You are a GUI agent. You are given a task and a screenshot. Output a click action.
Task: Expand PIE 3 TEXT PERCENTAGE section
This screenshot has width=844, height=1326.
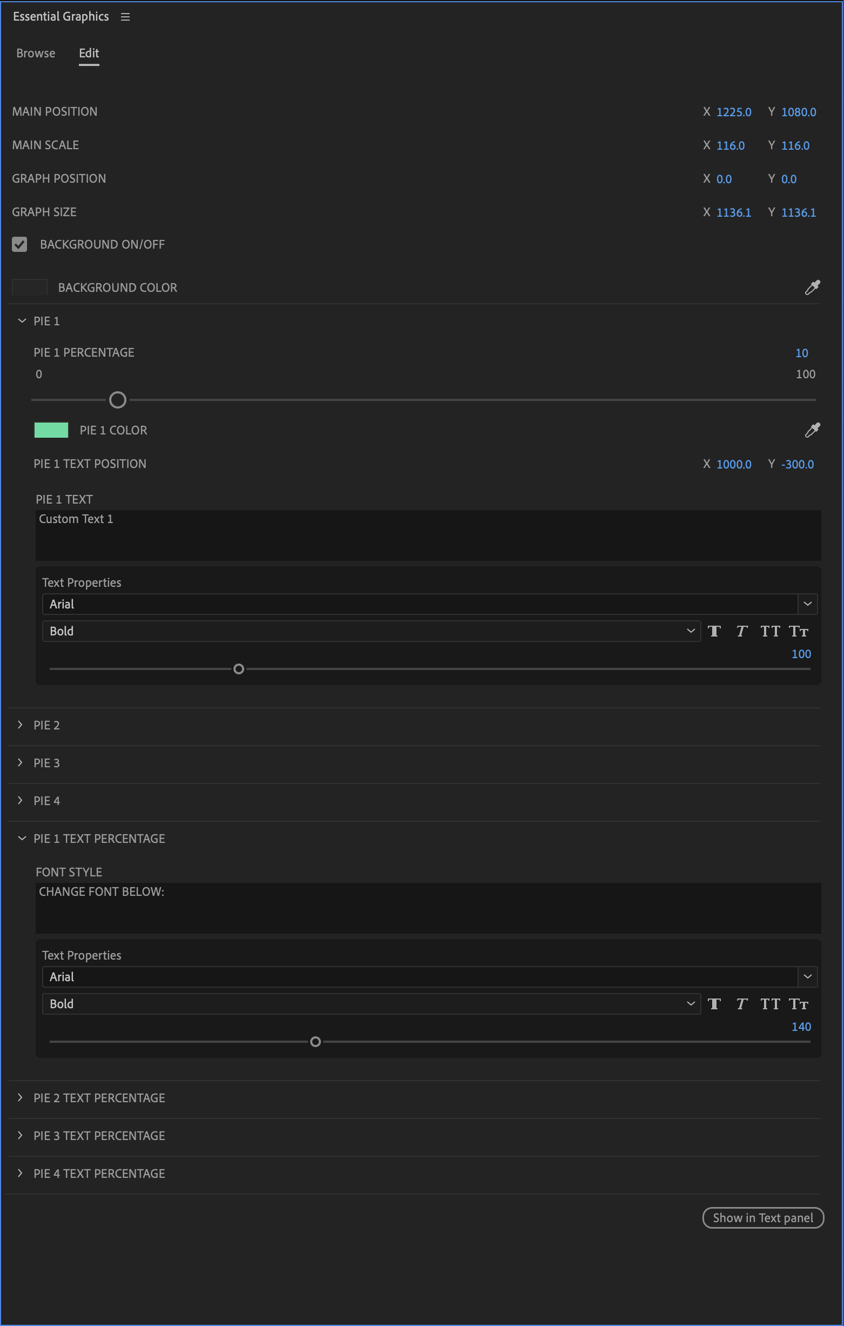21,1135
